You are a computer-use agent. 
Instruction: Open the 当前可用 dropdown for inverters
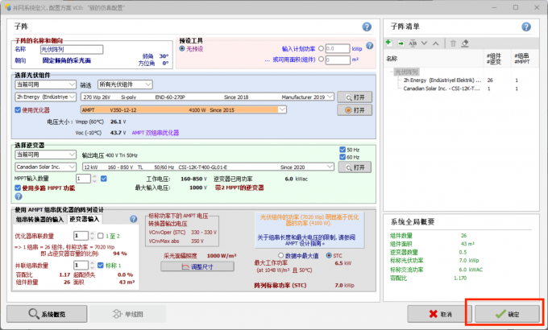click(x=45, y=155)
